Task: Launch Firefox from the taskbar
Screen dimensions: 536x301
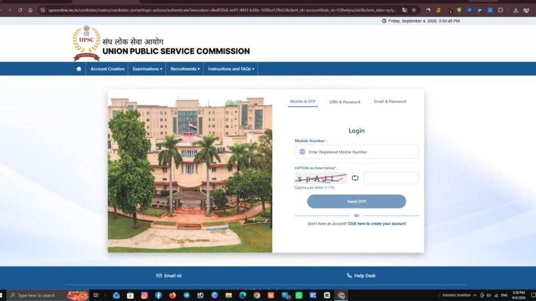Action: click(x=172, y=295)
